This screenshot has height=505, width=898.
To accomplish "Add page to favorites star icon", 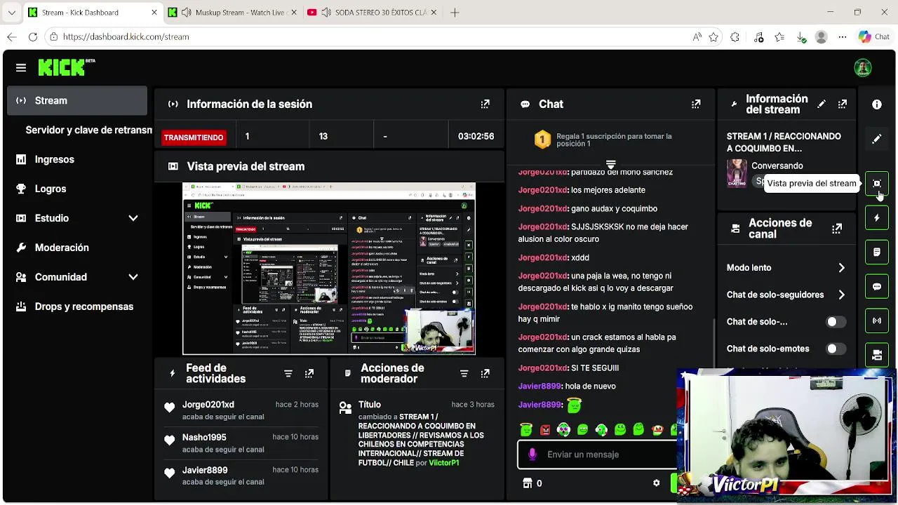I will tap(713, 36).
